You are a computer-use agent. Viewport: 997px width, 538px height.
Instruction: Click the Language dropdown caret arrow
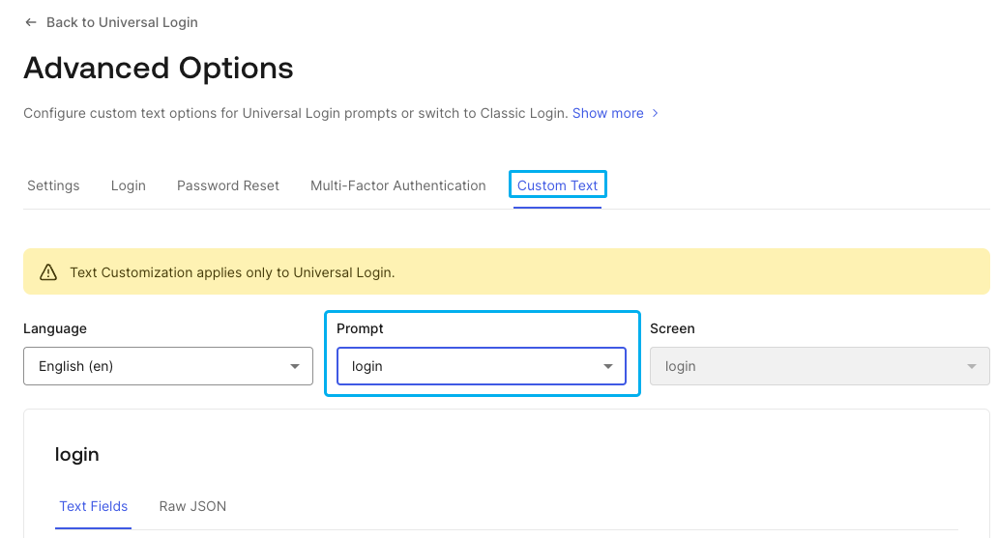coord(295,366)
